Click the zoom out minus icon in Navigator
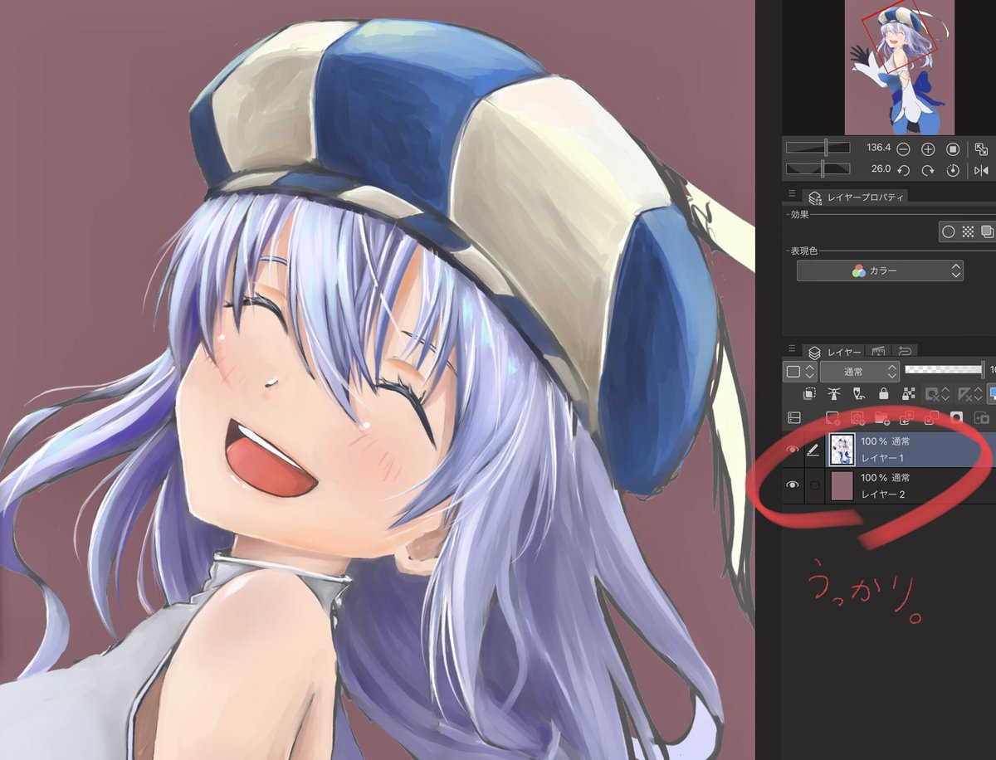The image size is (996, 760). click(903, 149)
